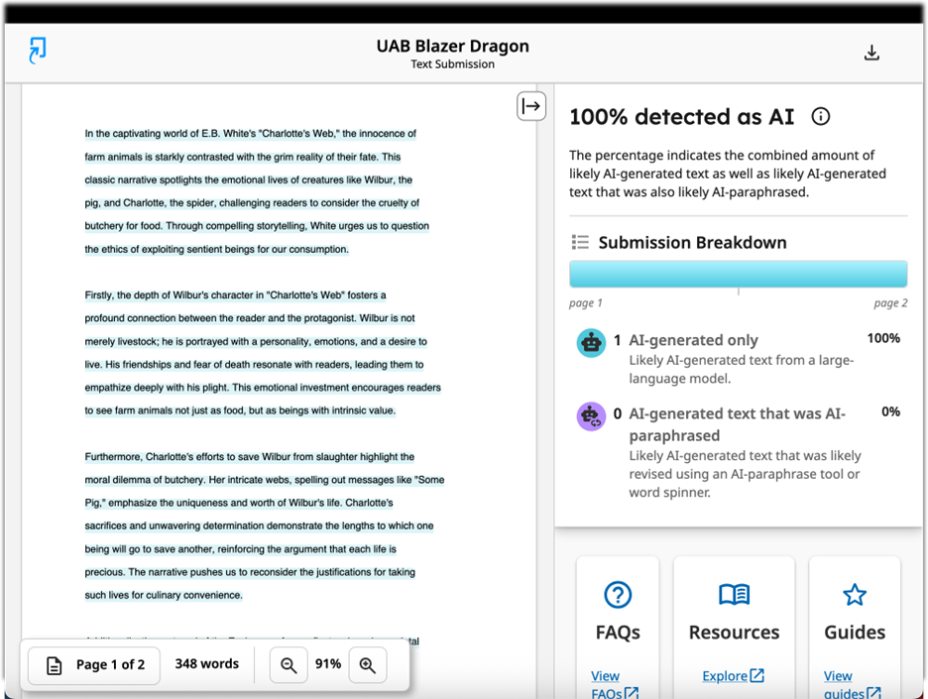Zoom out using the magnifier minus icon
The height and width of the screenshot is (699, 928).
pyautogui.click(x=289, y=665)
